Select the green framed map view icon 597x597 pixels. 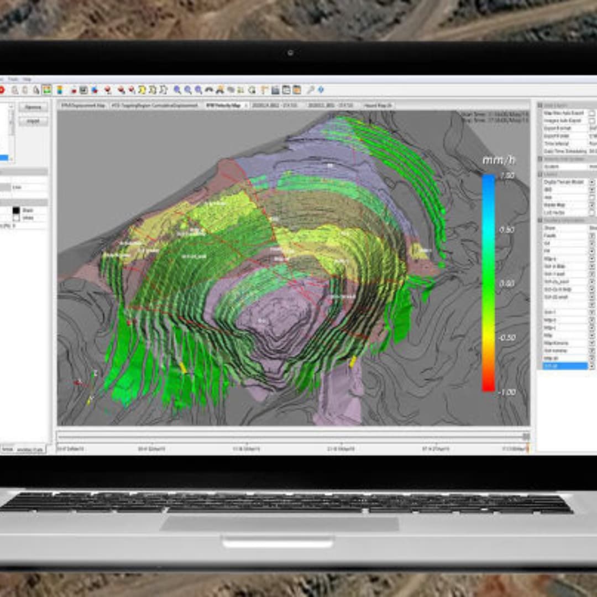coord(47,90)
